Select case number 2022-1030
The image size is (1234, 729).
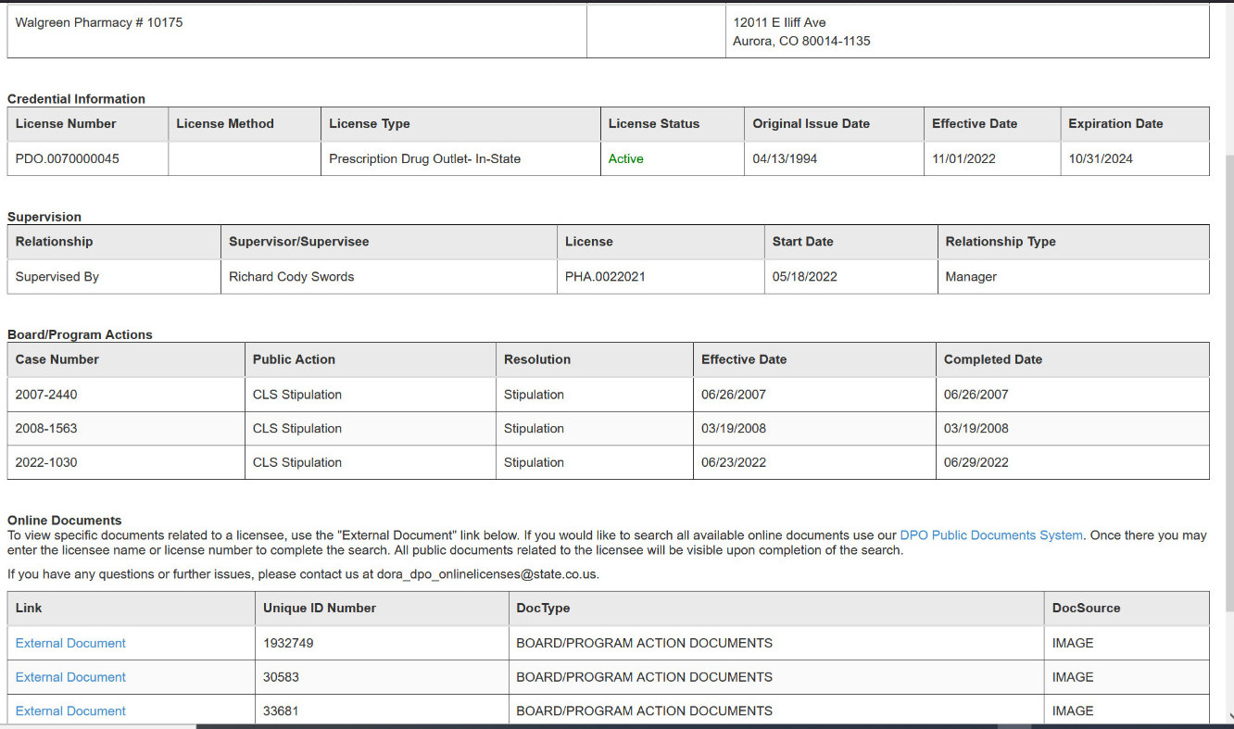(x=46, y=462)
